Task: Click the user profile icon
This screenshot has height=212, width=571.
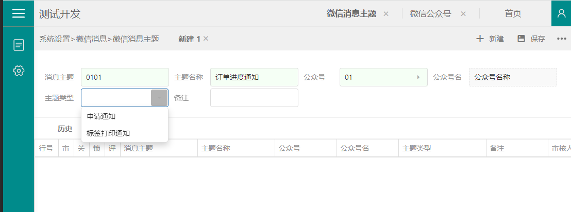Action: 561,13
